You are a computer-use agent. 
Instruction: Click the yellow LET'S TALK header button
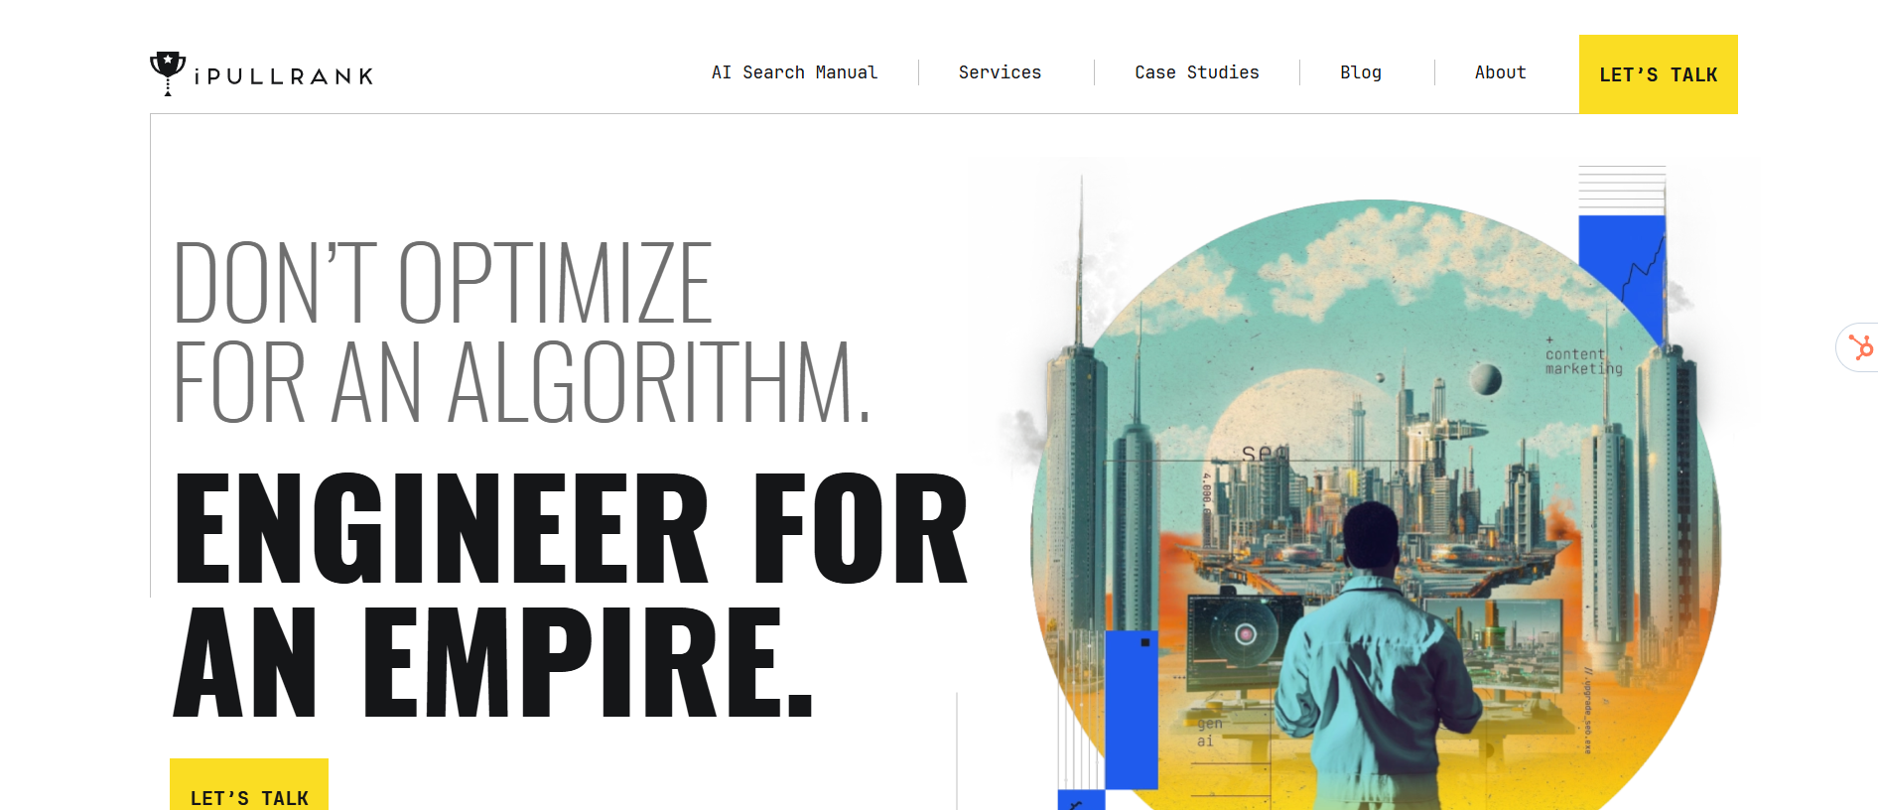(1658, 74)
